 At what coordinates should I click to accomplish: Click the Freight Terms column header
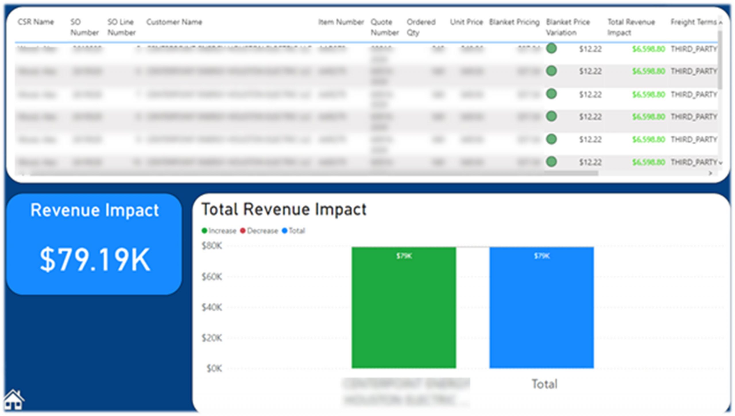click(693, 22)
